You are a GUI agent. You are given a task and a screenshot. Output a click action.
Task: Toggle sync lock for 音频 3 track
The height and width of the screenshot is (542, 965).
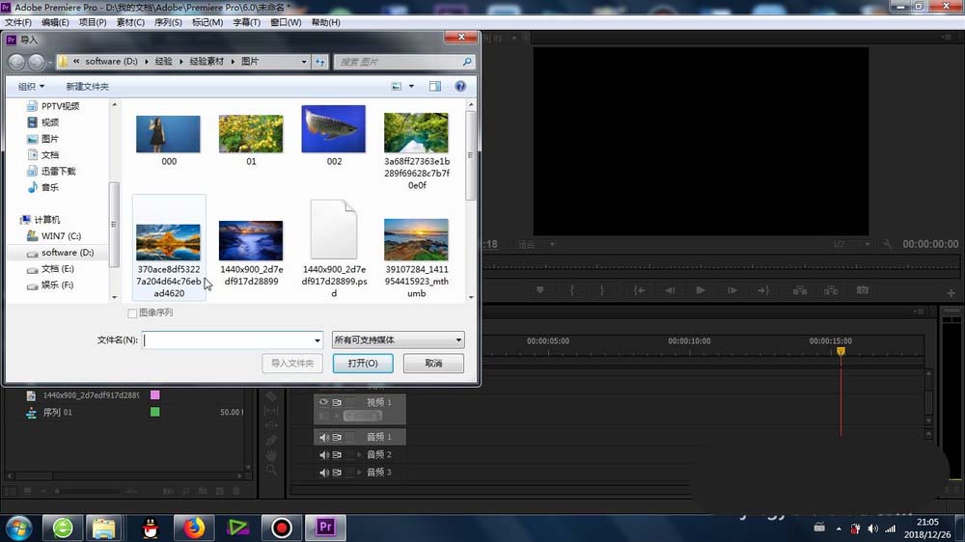(x=337, y=473)
